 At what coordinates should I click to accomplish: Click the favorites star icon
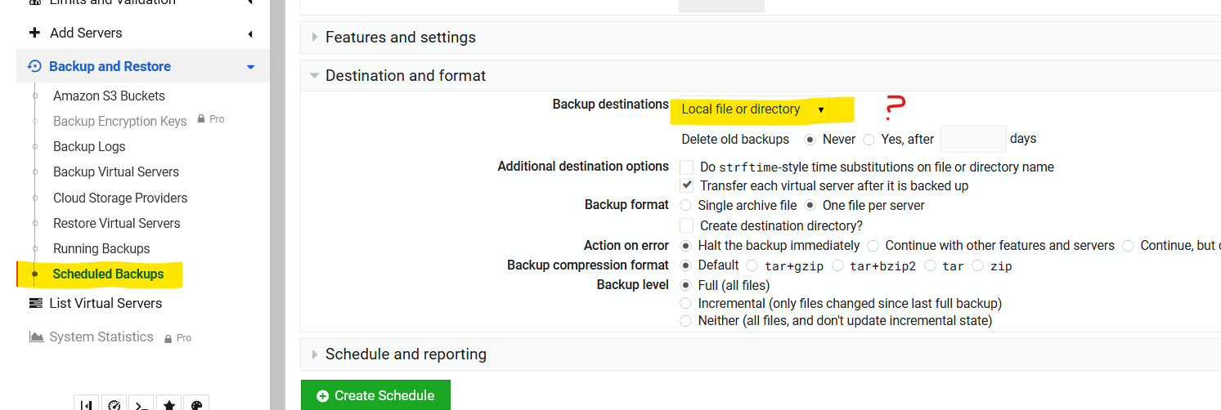169,404
